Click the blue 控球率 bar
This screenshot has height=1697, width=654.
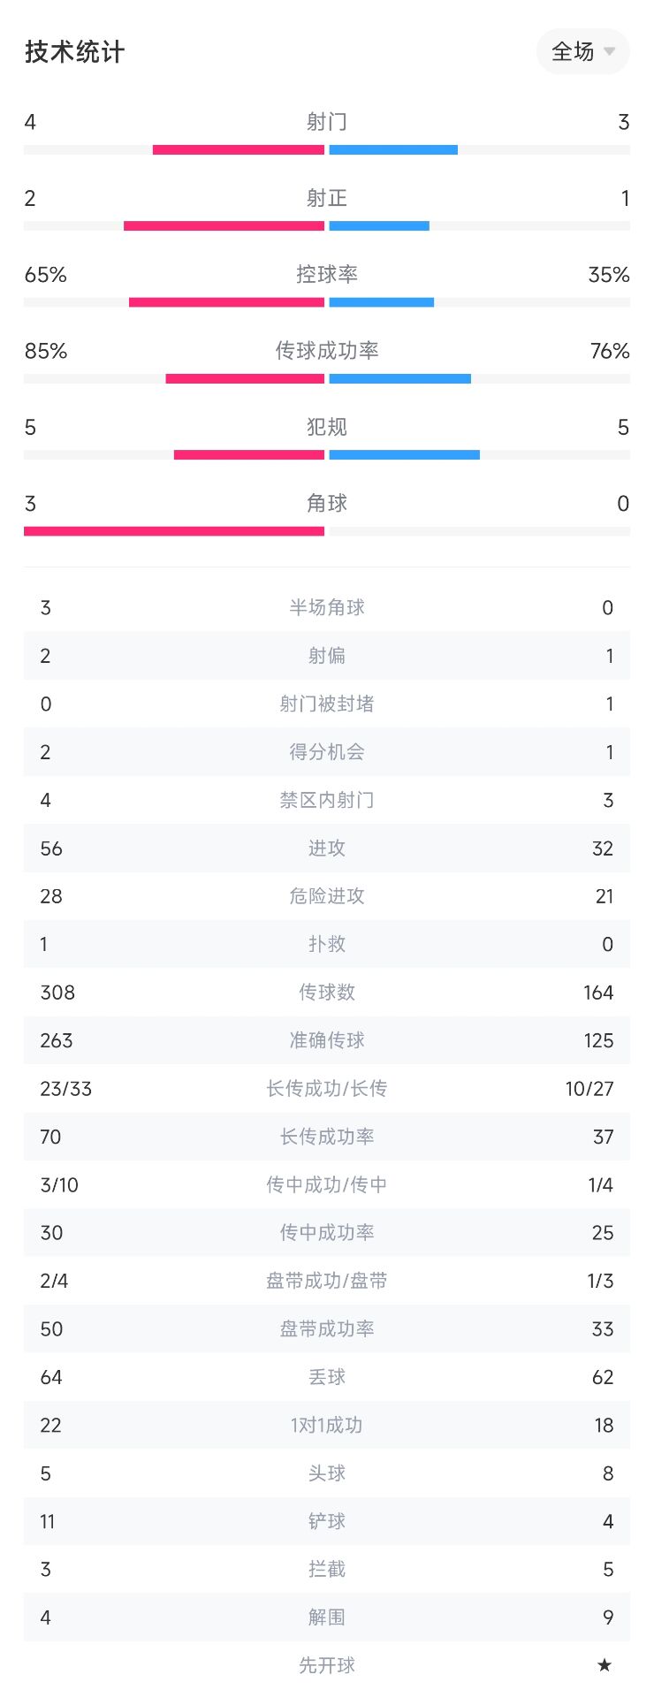(x=382, y=302)
